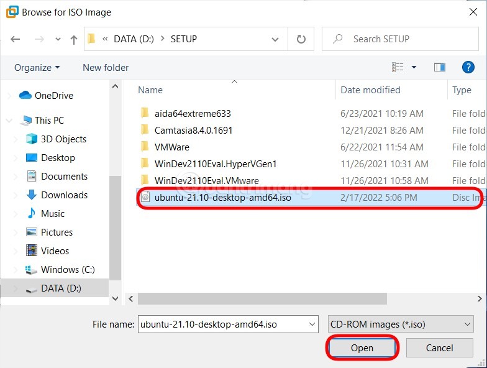Image resolution: width=487 pixels, height=368 pixels.
Task: Click the Forward navigation arrow
Action: [39, 39]
